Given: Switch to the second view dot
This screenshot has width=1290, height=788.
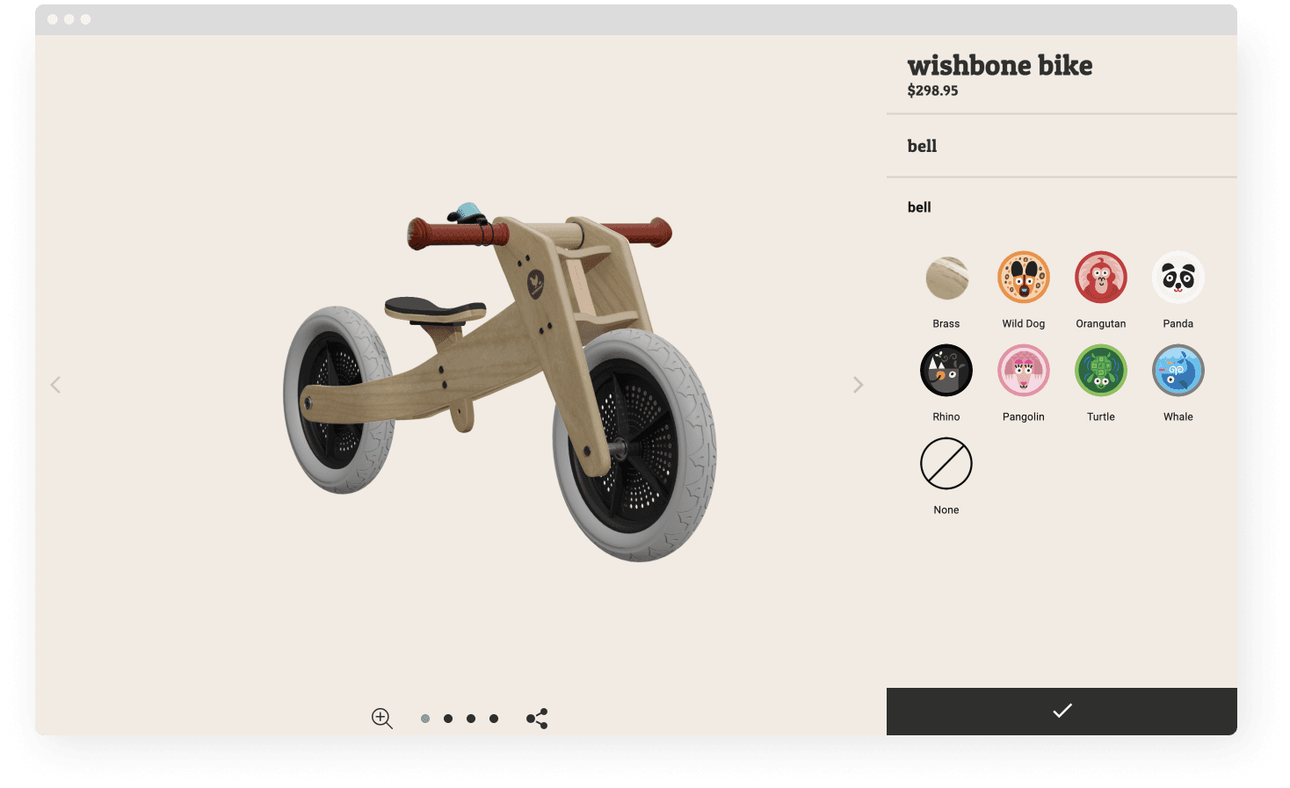Looking at the screenshot, I should (x=448, y=719).
